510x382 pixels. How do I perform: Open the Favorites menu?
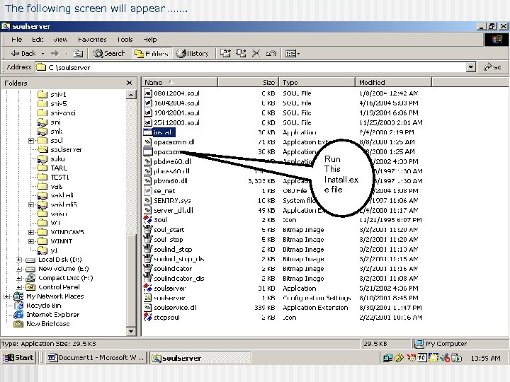coord(92,40)
